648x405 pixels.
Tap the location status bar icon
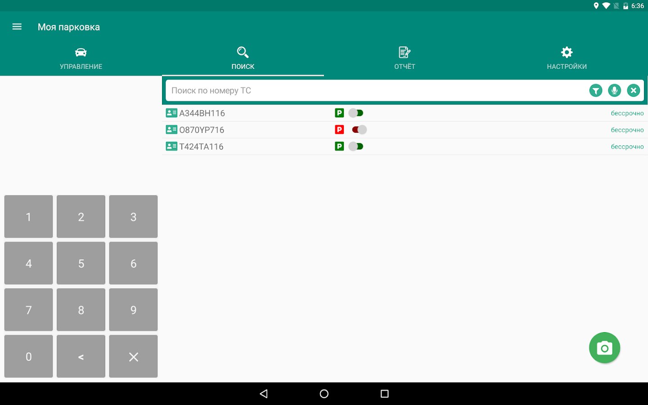tap(596, 6)
